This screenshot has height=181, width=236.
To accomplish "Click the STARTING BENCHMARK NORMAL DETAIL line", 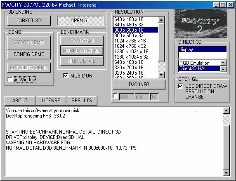I will point(63,132).
